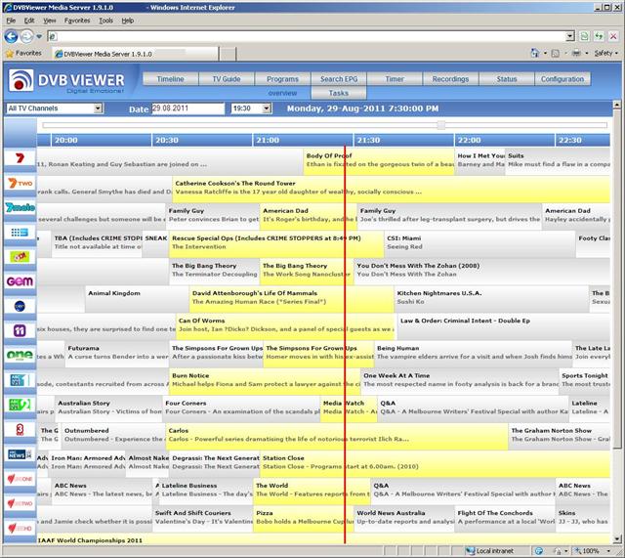Click the Kitchen Nightmares U.S.A. program
Viewport: 625px width, 558px height.
pyautogui.click(x=491, y=299)
